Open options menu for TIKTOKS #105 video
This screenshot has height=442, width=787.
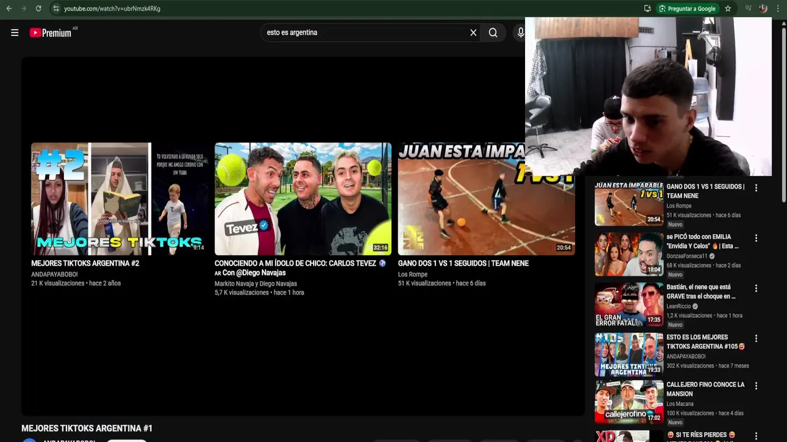point(756,339)
